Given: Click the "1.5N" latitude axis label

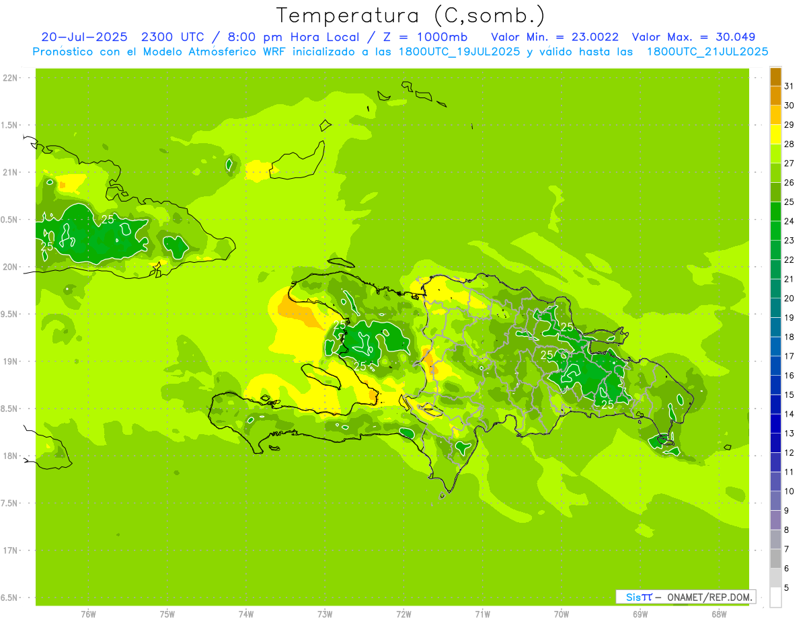Looking at the screenshot, I should coord(9,125).
